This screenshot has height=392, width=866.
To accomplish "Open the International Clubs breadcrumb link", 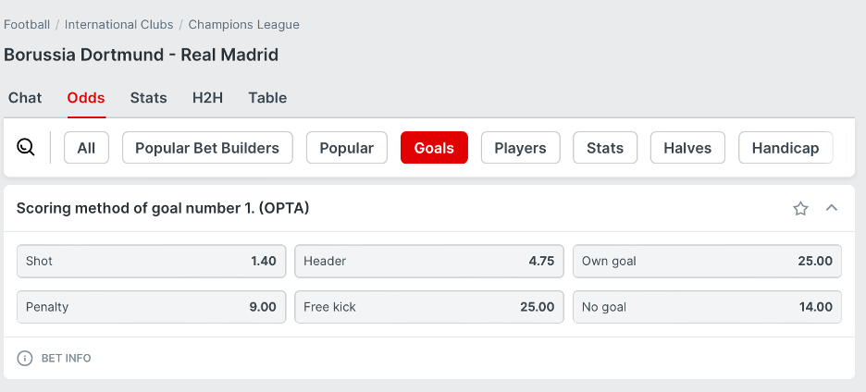I will [x=118, y=25].
